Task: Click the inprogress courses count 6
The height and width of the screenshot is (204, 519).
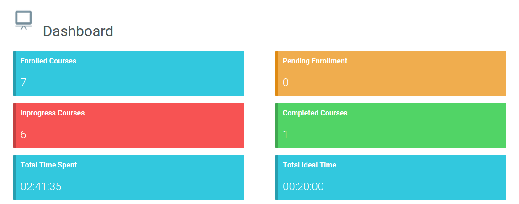Action: pyautogui.click(x=24, y=135)
